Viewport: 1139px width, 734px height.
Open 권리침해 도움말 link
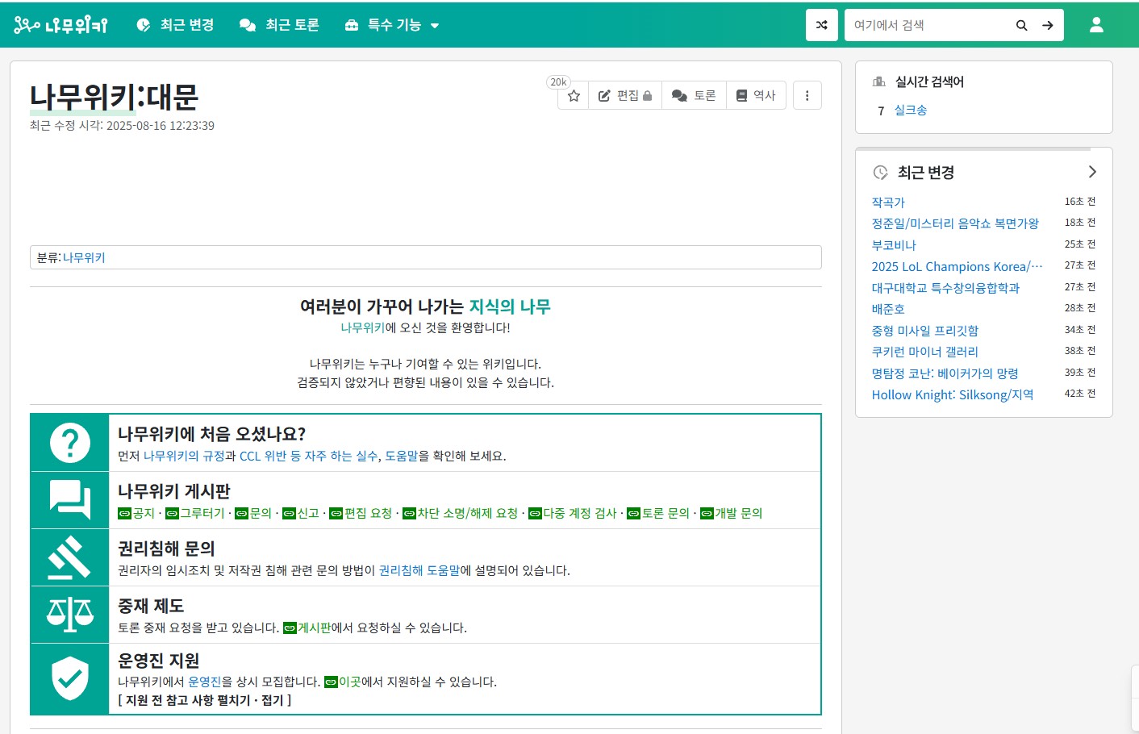[419, 570]
